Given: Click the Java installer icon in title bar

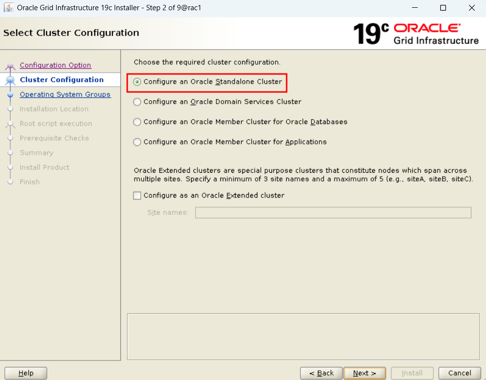Looking at the screenshot, I should 8,8.
